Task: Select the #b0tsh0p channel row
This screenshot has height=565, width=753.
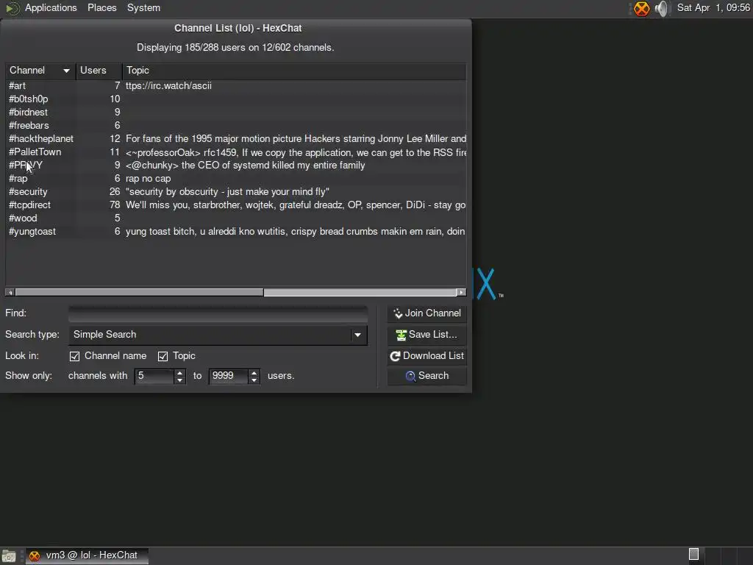Action: [x=235, y=99]
